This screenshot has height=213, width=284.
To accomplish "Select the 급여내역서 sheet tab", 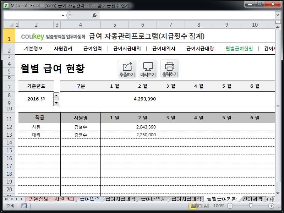I will coord(153,199).
